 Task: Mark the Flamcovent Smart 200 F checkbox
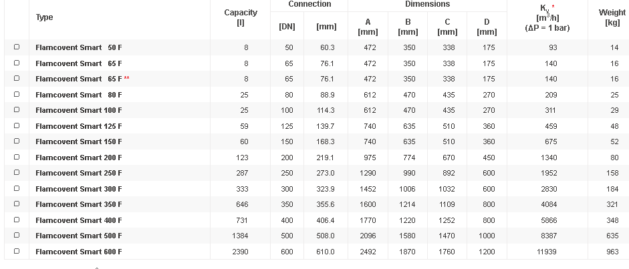click(17, 158)
